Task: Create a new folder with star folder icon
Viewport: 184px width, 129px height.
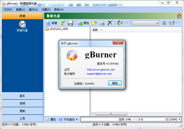Action: coord(94,23)
